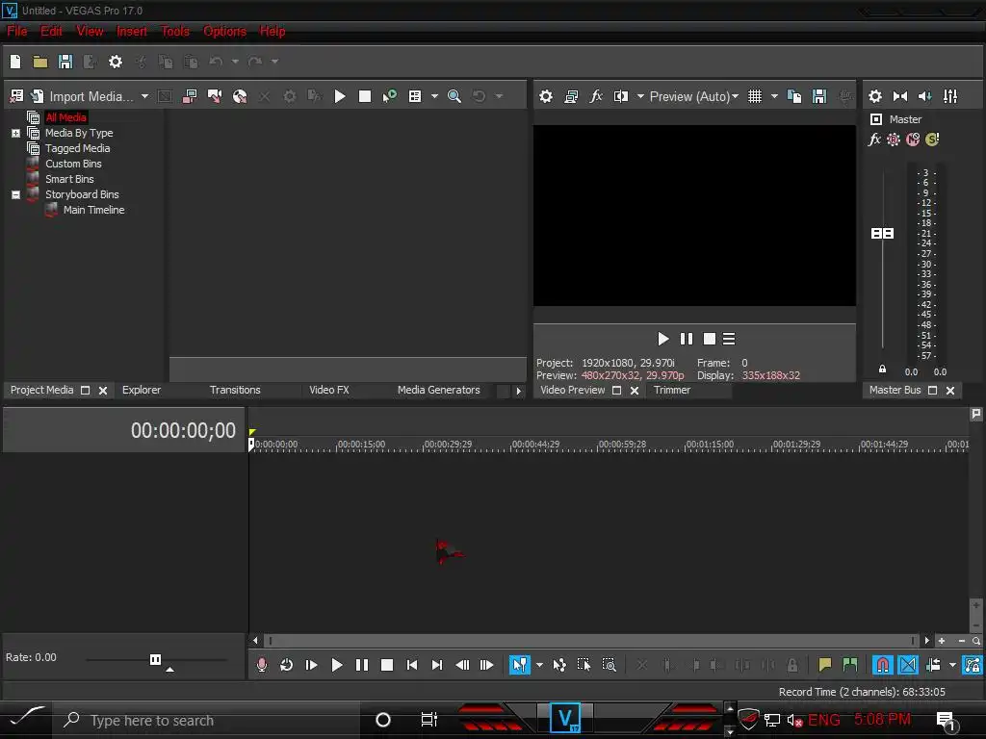Select Normal Edit tool
Image resolution: width=986 pixels, height=739 pixels.
coord(519,665)
